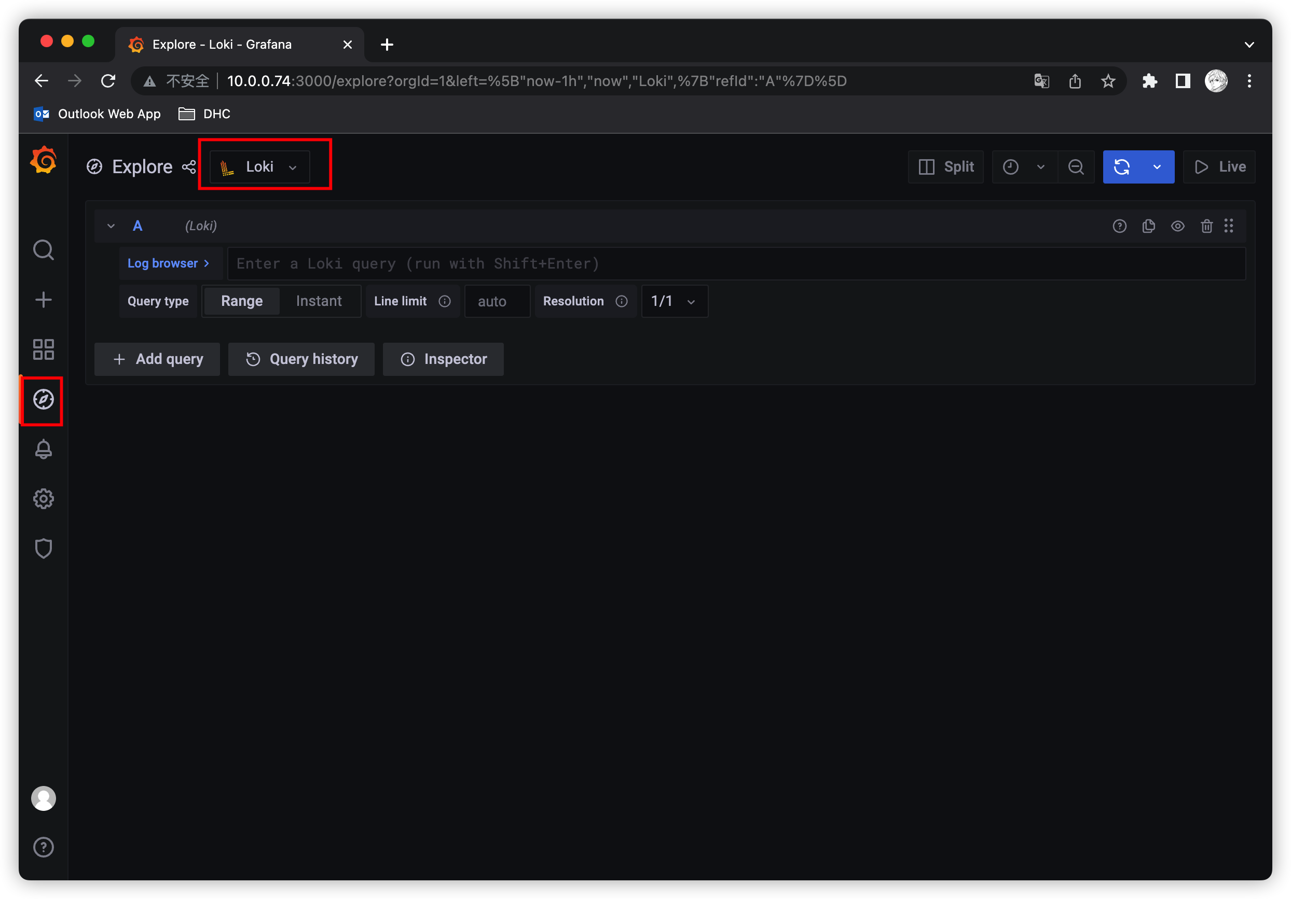Duplicate query A using the copy icon
This screenshot has height=899, width=1291.
1149,226
